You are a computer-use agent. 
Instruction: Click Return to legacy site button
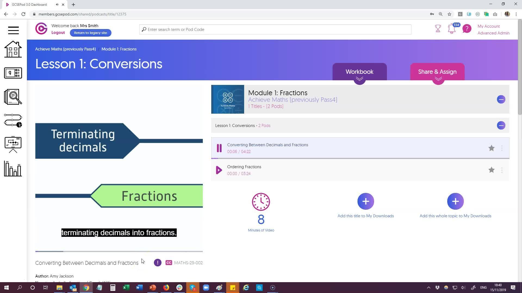pyautogui.click(x=91, y=33)
